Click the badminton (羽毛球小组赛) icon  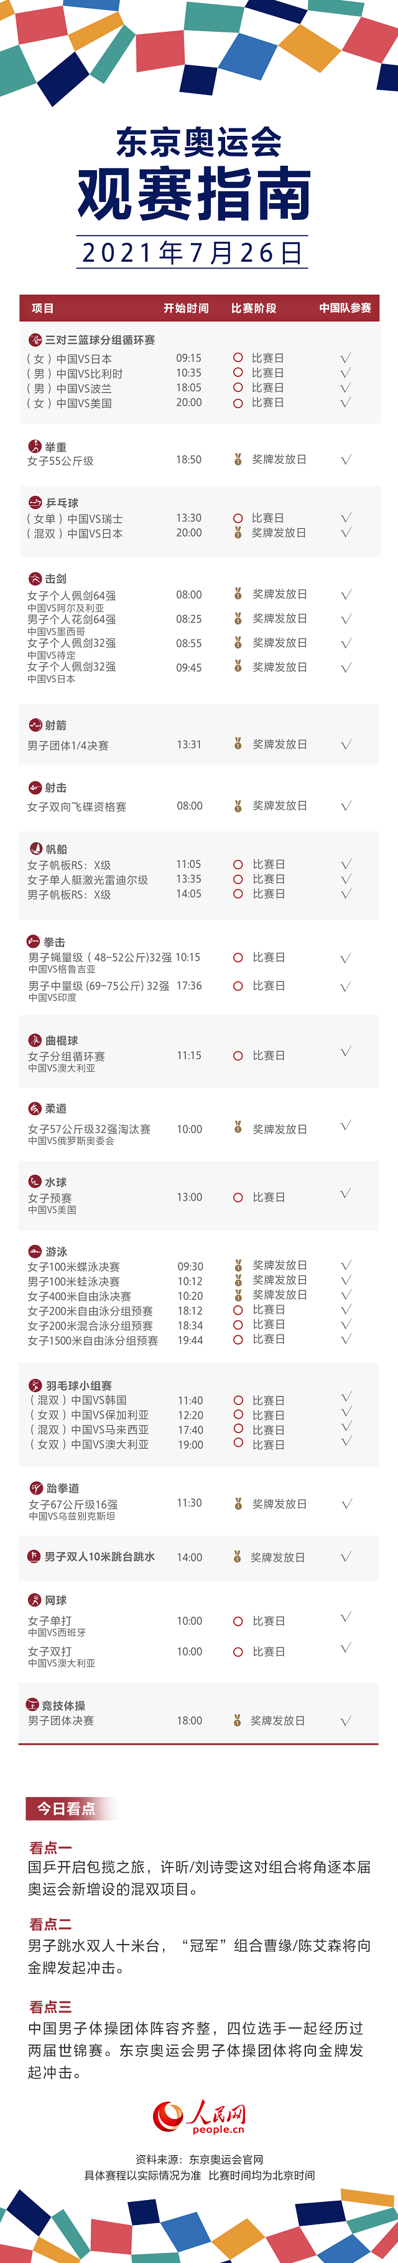[x=36, y=1385]
